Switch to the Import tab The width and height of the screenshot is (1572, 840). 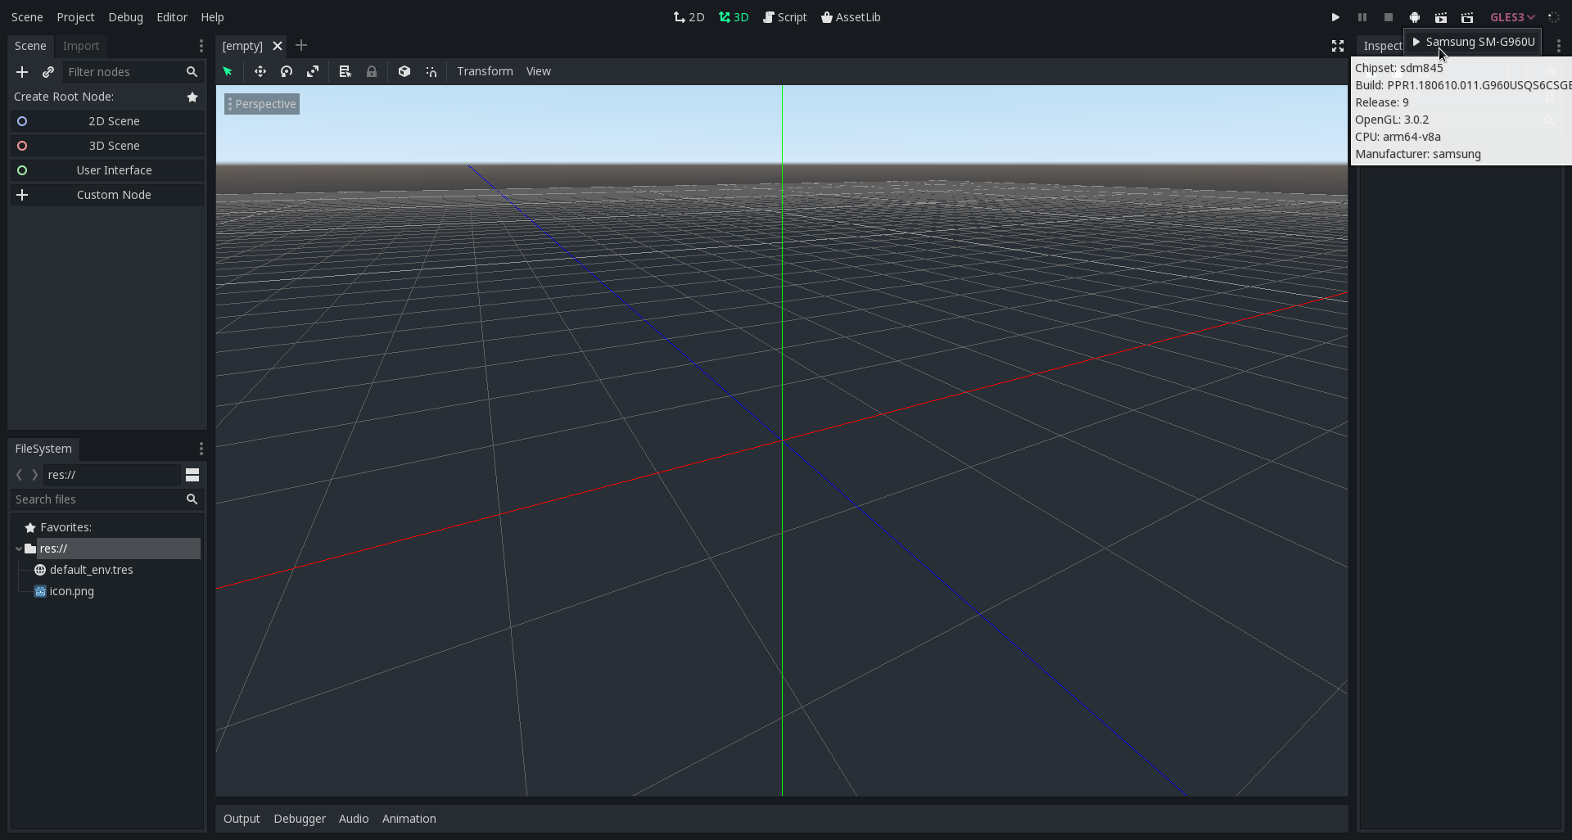tap(81, 46)
